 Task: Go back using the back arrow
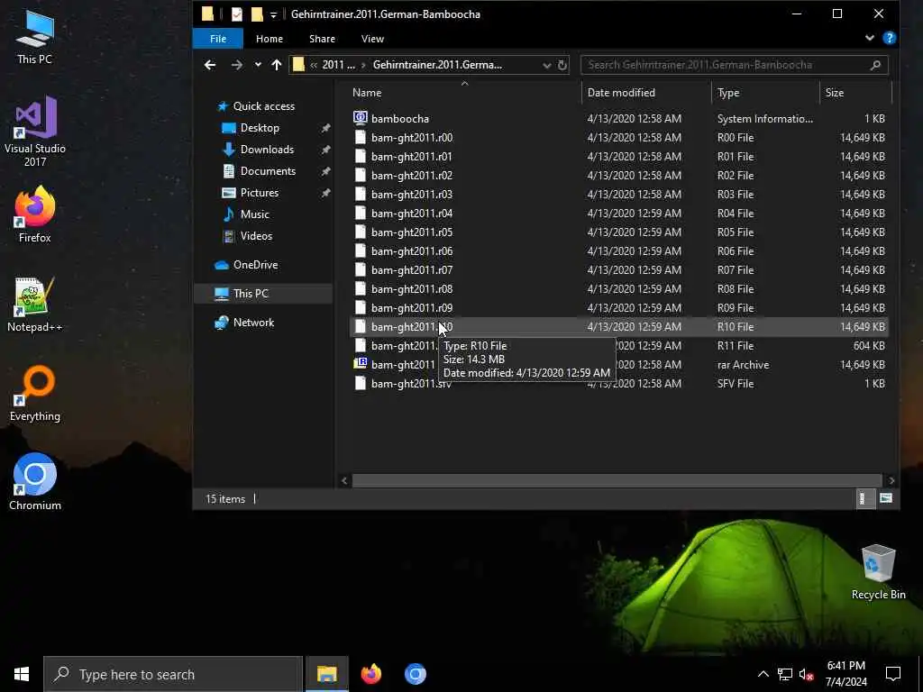point(209,65)
